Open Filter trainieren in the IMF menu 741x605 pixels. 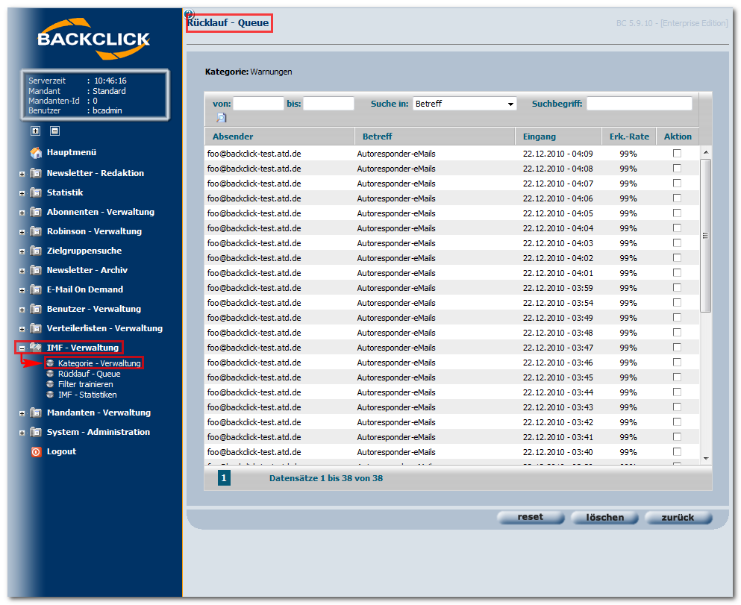pos(85,384)
